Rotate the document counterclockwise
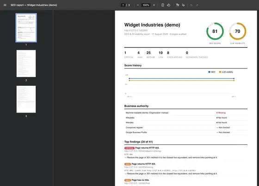259x186 pixels. pyautogui.click(x=168, y=5)
